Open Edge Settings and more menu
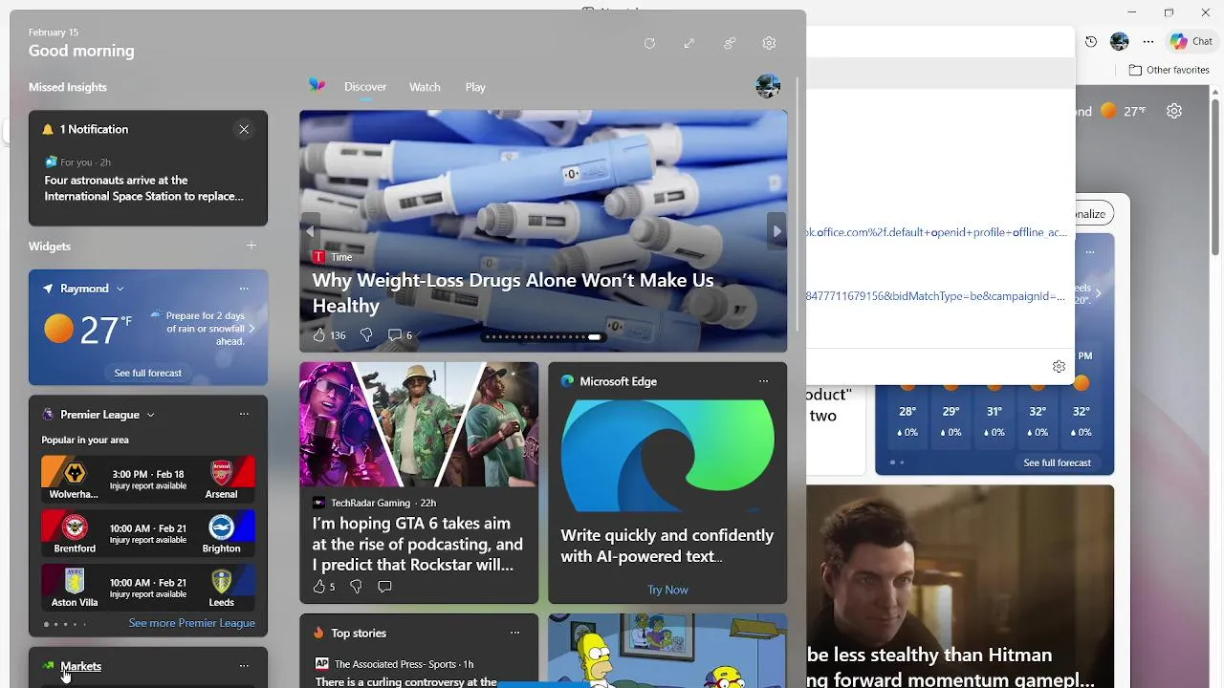1224x688 pixels. coord(1148,41)
